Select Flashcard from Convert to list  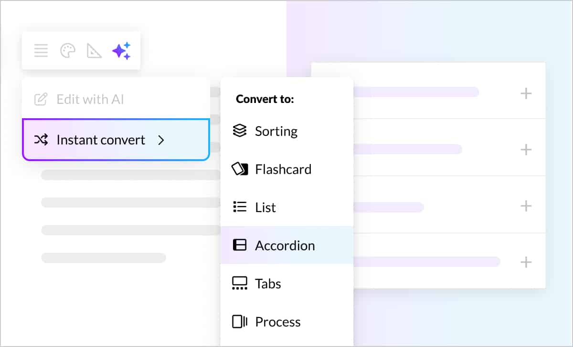(x=283, y=169)
